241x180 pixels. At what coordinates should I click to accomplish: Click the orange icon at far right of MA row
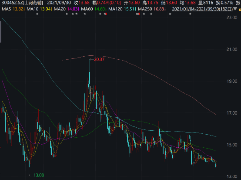tap(240, 10)
